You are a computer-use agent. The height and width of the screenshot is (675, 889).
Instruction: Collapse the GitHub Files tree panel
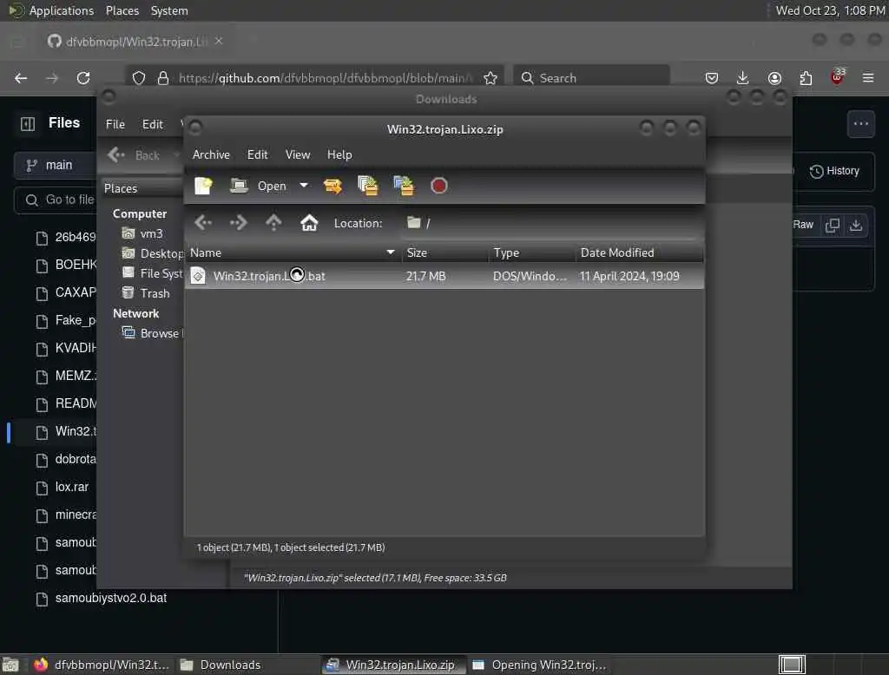(28, 123)
